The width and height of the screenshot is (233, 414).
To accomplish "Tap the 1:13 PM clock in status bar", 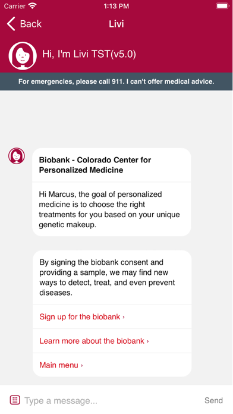I will tap(116, 6).
